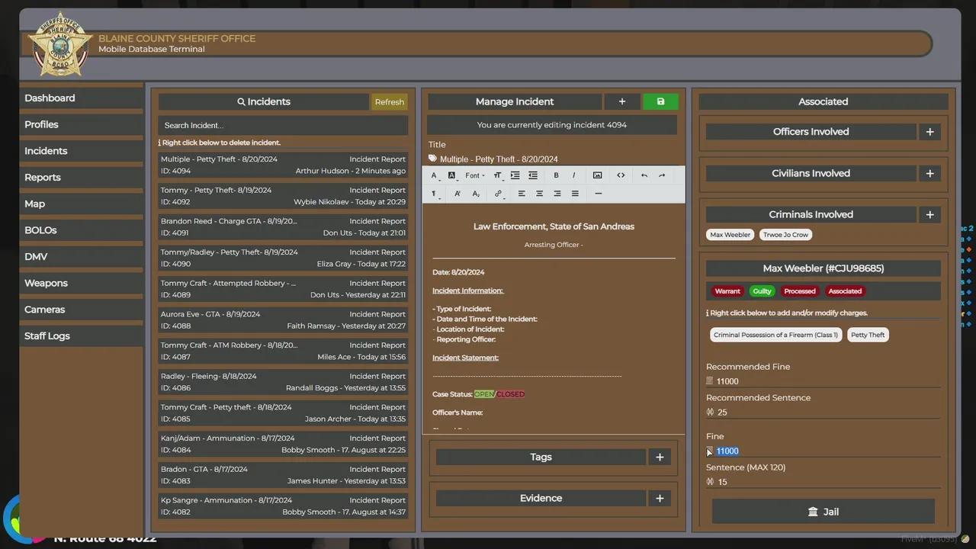The width and height of the screenshot is (976, 549).
Task: Expand Officers Involved with the plus button
Action: click(929, 132)
